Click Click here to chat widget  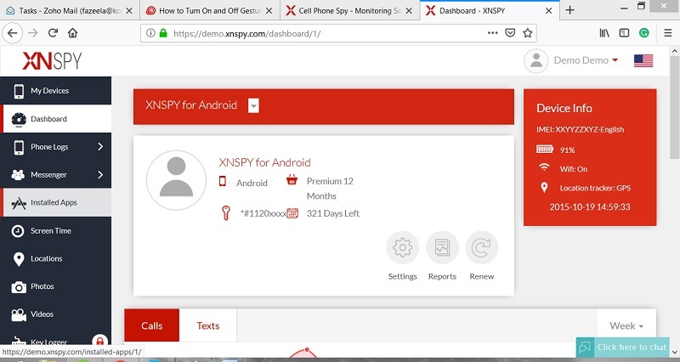[x=623, y=348]
